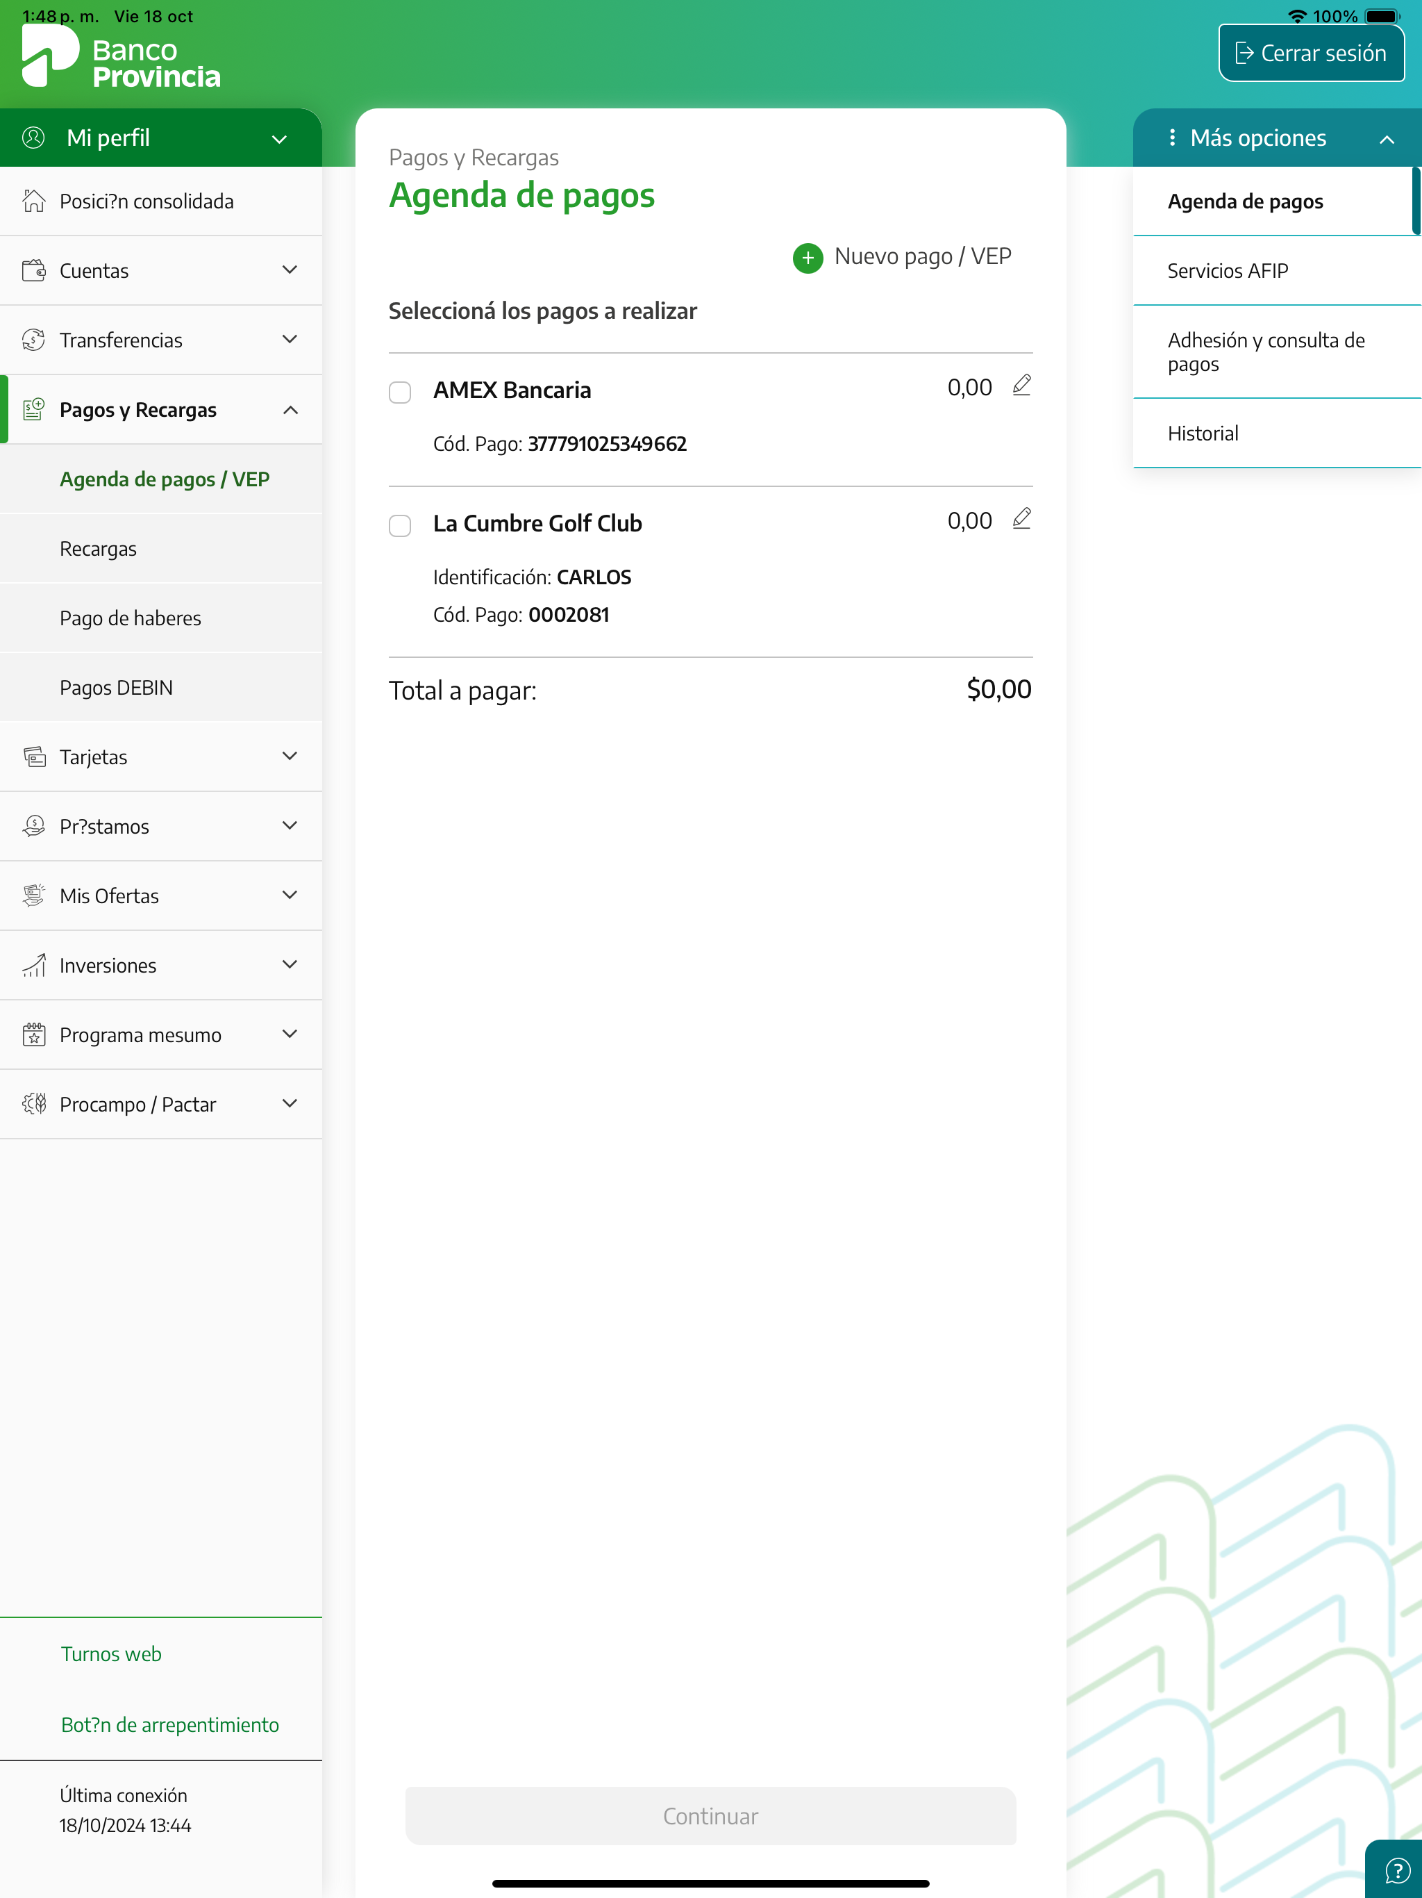The height and width of the screenshot is (1898, 1422).
Task: Click La Cumbre Golf Club code 0002081
Action: [569, 614]
